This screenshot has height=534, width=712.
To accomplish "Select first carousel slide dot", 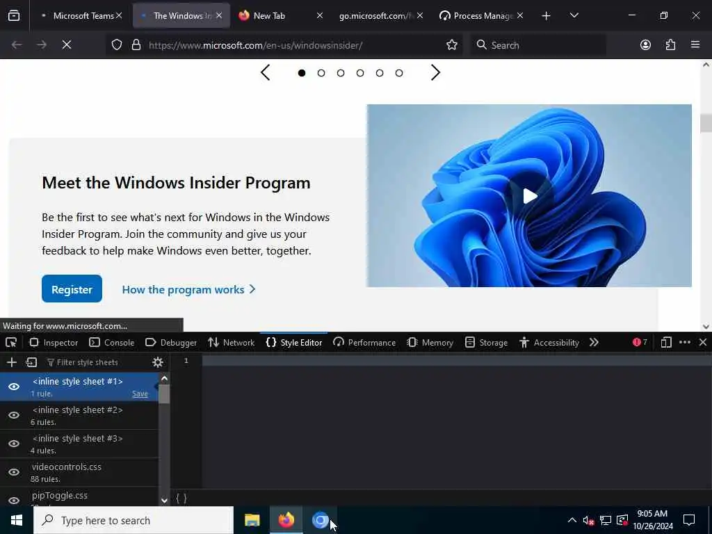I will click(x=302, y=72).
